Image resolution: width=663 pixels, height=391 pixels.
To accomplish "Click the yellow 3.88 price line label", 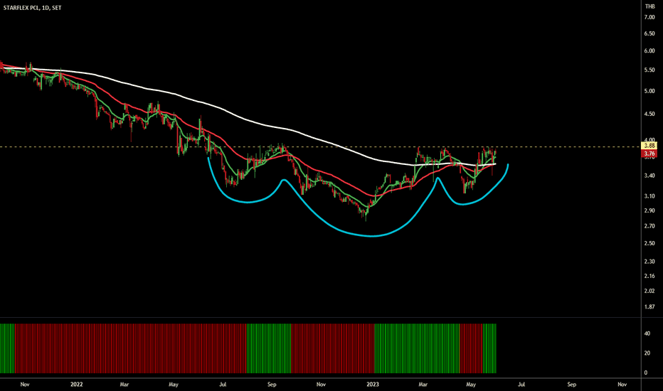I will (x=649, y=146).
